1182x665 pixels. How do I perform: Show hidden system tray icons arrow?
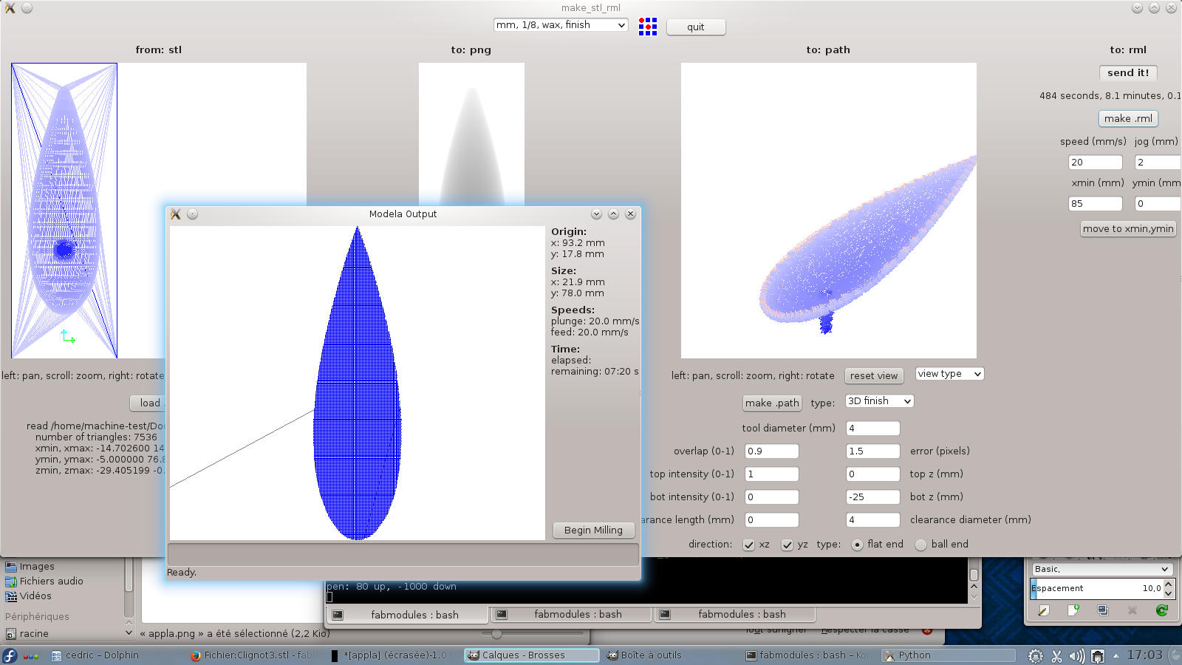click(1116, 655)
